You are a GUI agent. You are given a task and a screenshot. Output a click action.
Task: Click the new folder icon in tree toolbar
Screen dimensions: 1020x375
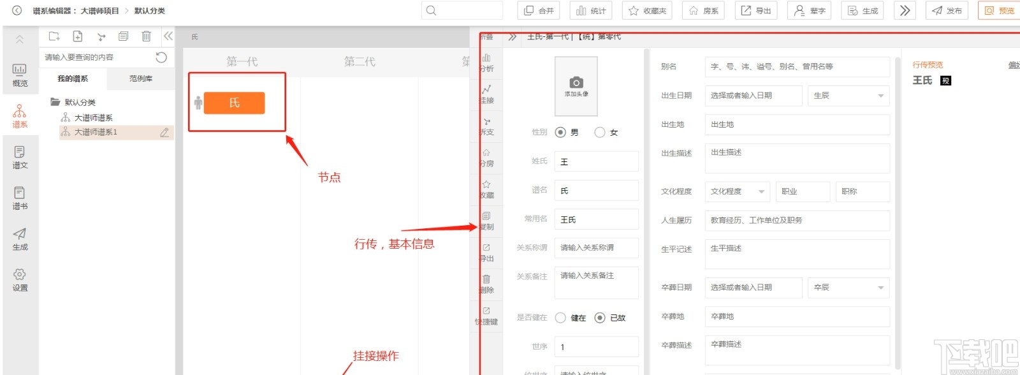tap(54, 36)
